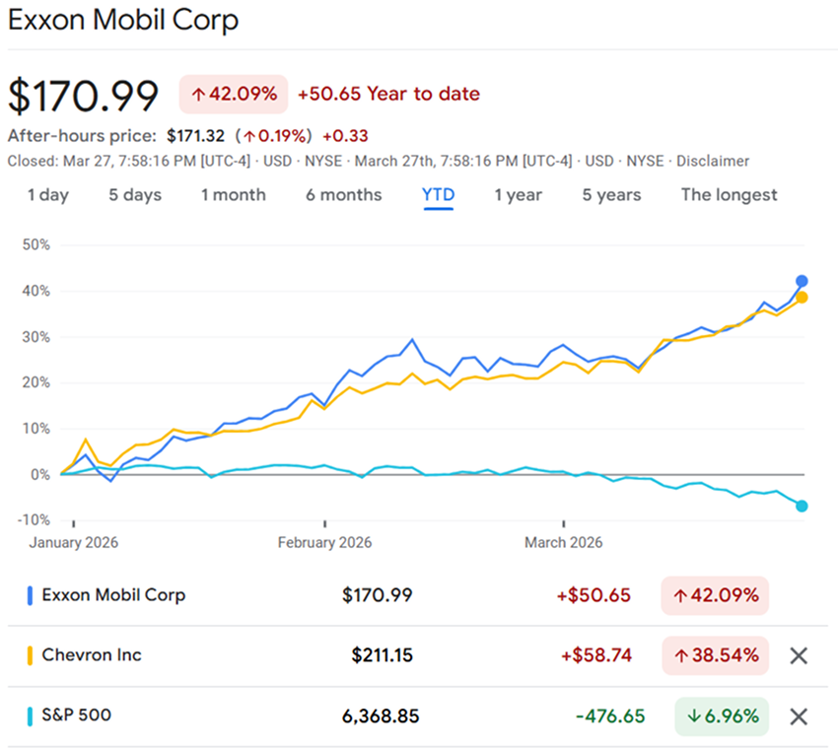Remove S&P 500 comparison with X icon
Image resolution: width=838 pixels, height=751 pixels.
click(x=799, y=717)
